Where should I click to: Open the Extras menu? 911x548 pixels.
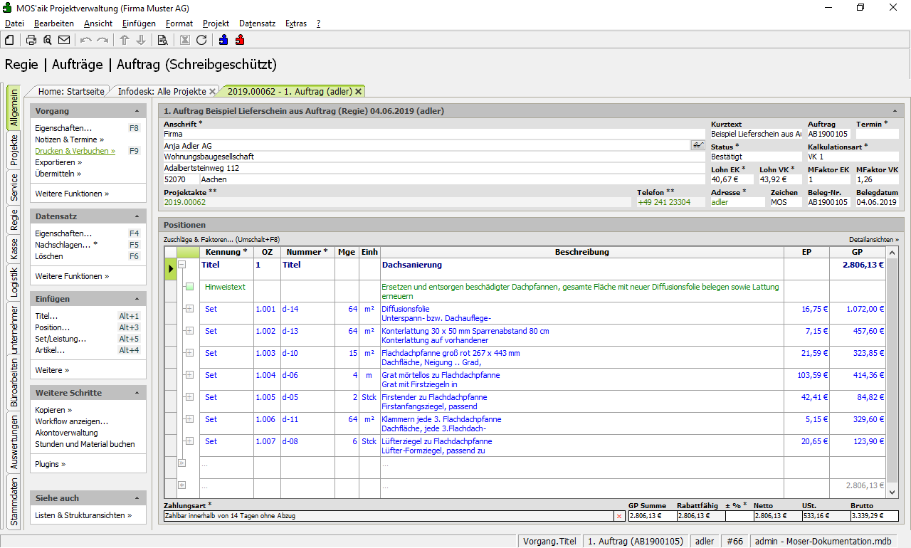point(295,23)
